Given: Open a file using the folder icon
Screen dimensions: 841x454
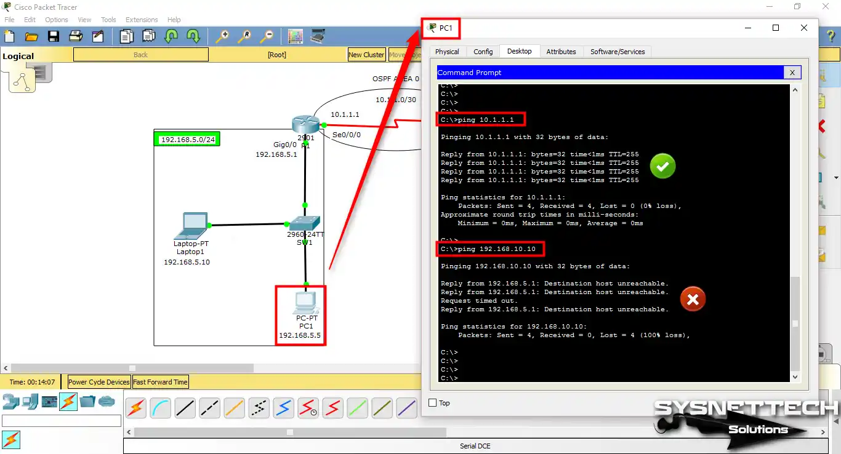Looking at the screenshot, I should coord(31,36).
